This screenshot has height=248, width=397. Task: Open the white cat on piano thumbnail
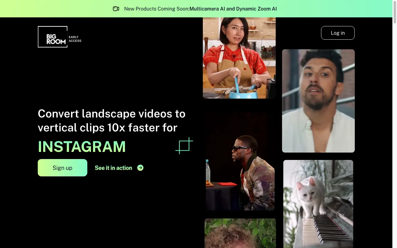point(318,204)
